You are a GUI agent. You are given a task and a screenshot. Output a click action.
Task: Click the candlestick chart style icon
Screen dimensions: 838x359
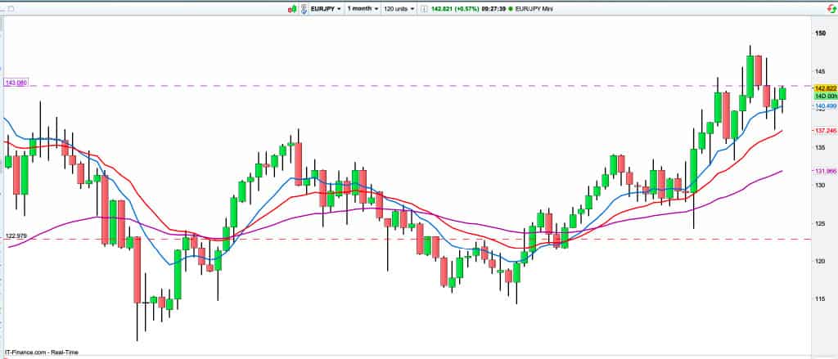click(291, 8)
